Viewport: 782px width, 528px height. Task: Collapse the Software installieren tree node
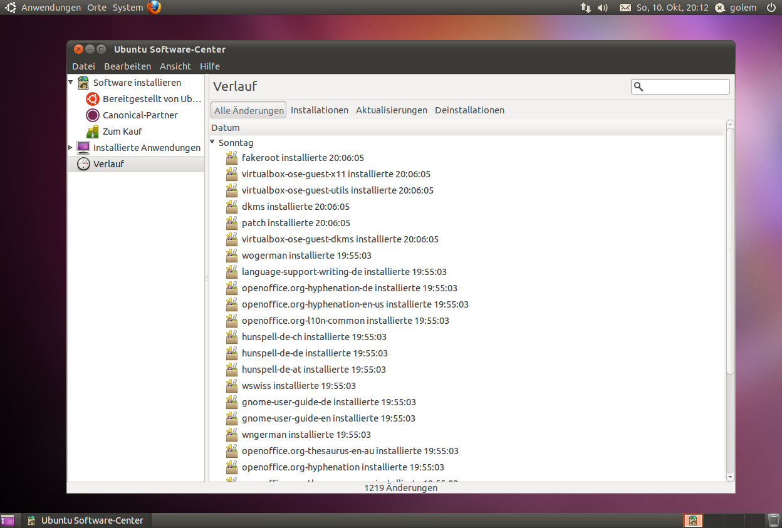(x=70, y=82)
